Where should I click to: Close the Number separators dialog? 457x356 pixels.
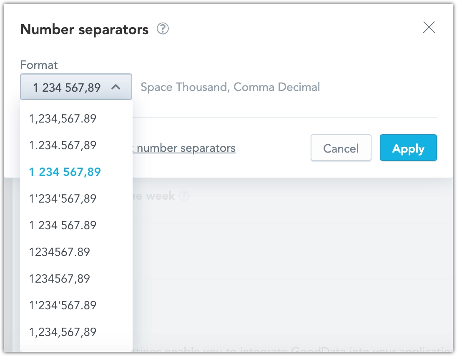pos(429,27)
